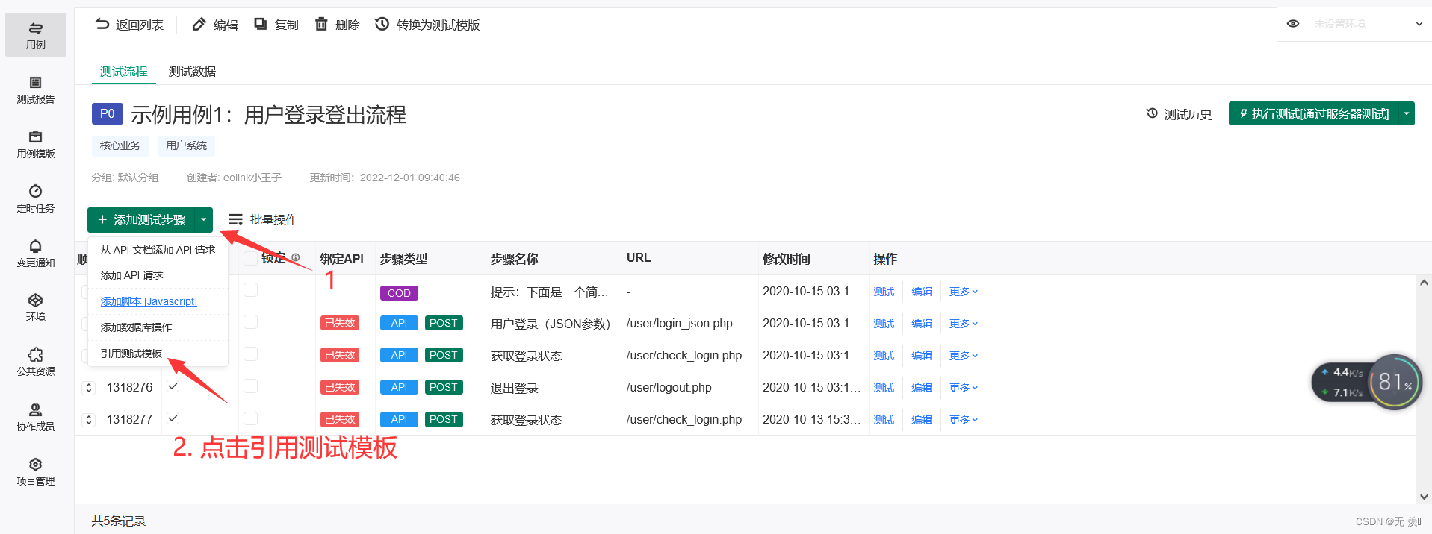Toggle the header lock checkbox
The width and height of the screenshot is (1432, 534).
point(250,258)
